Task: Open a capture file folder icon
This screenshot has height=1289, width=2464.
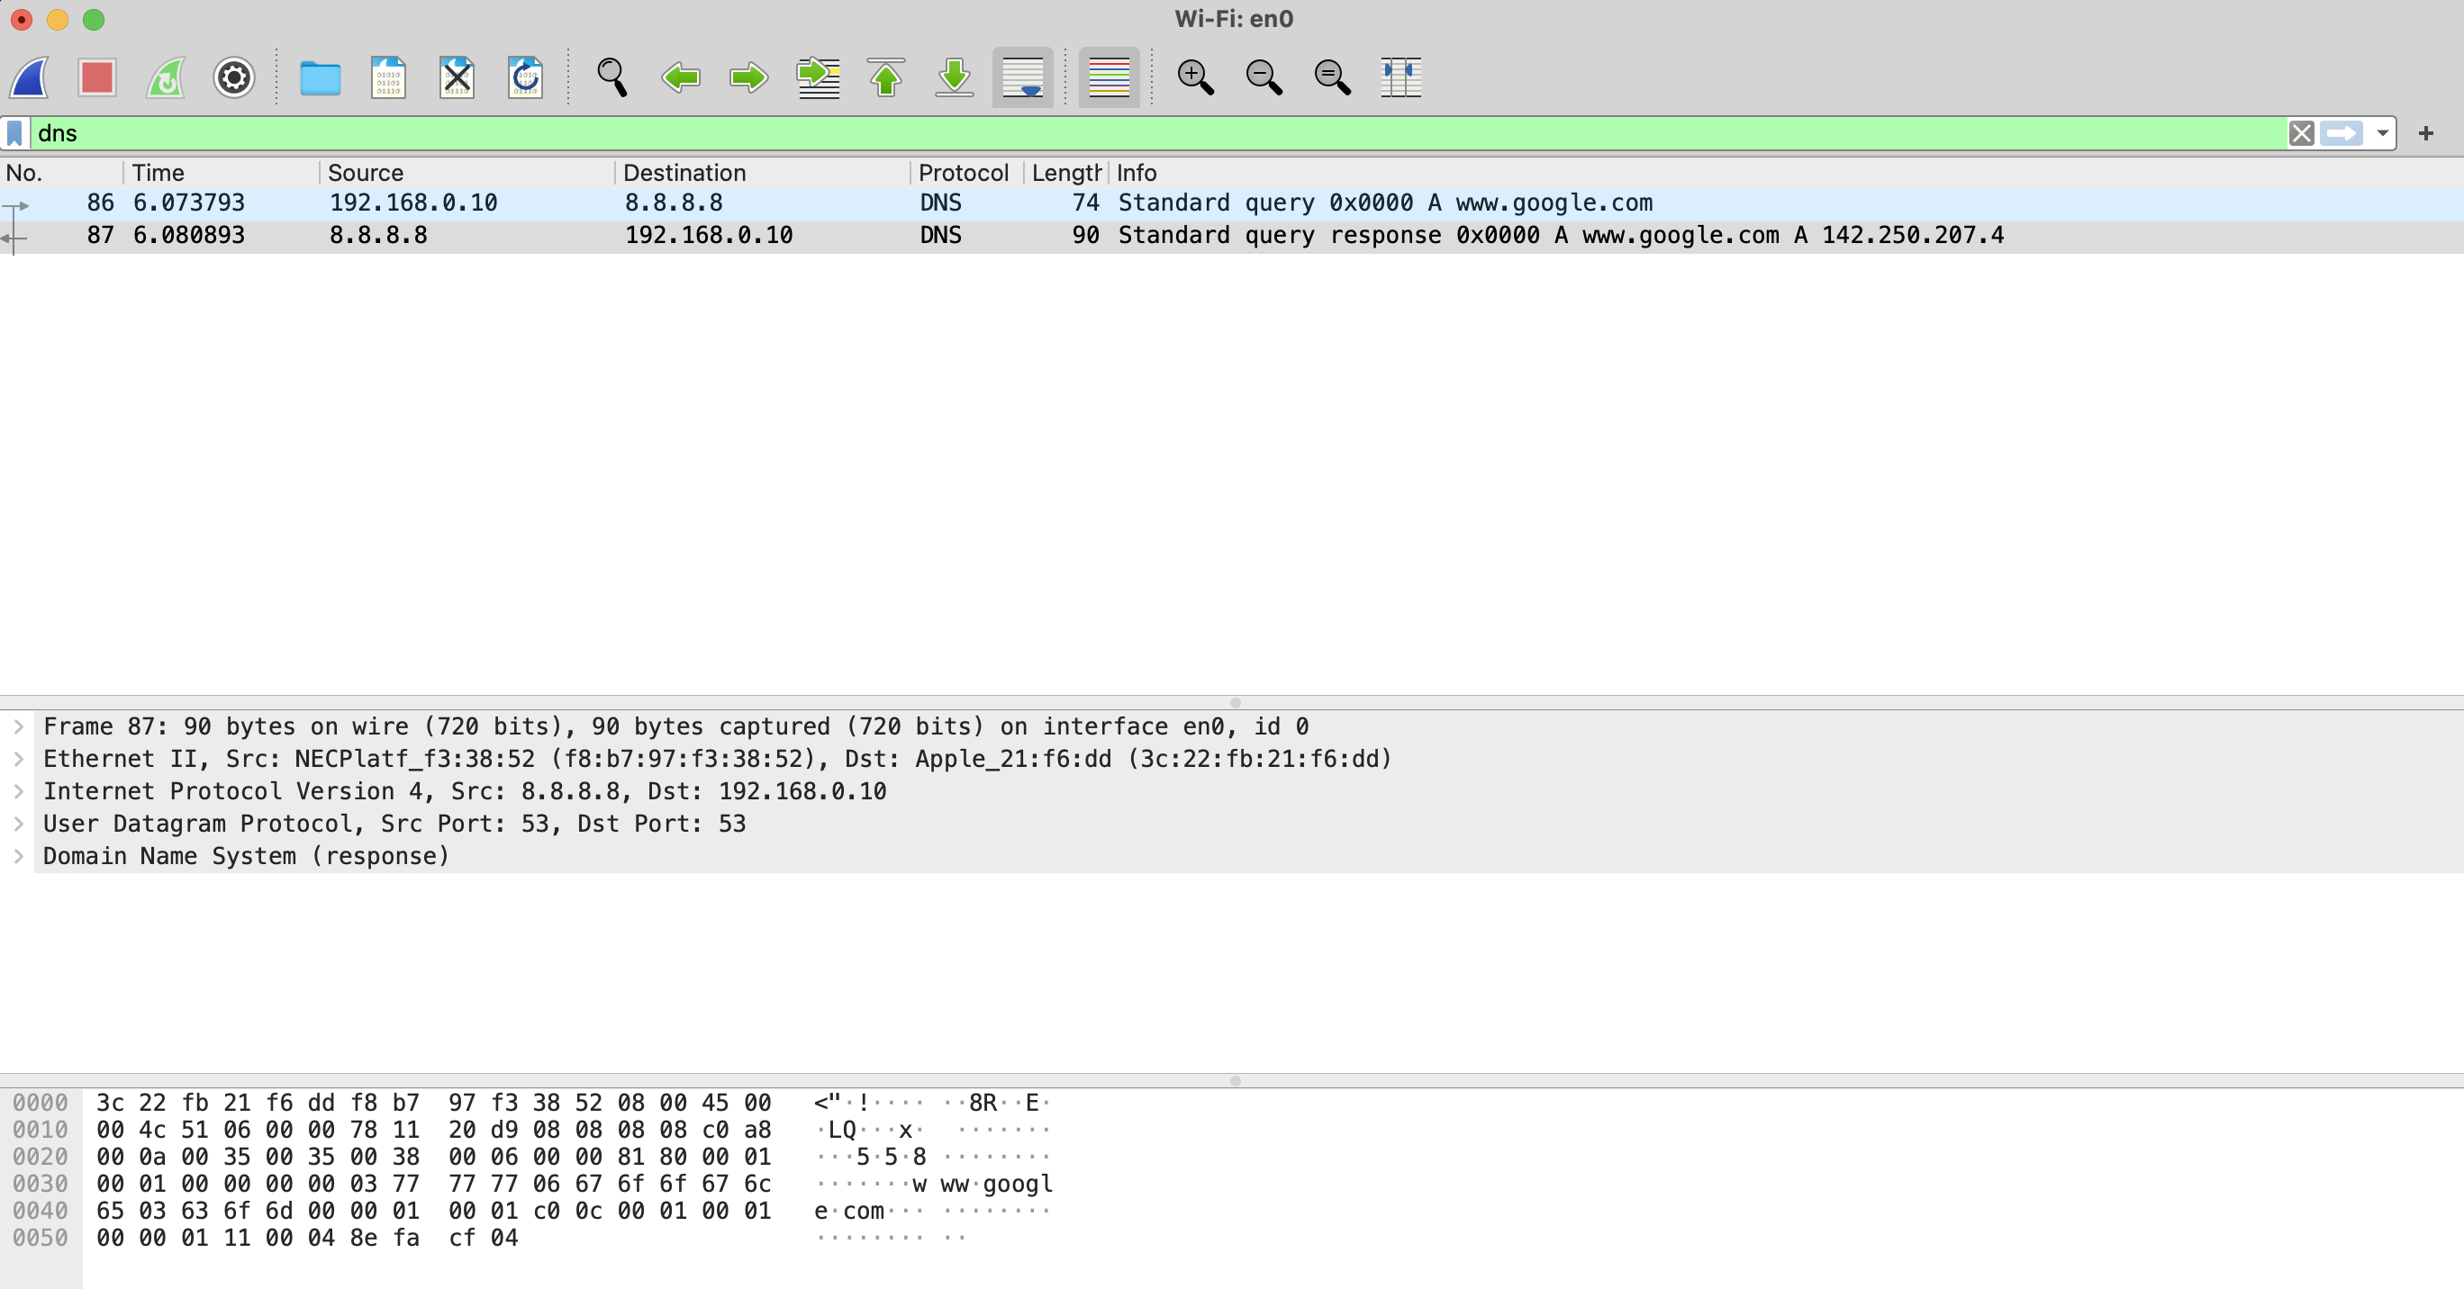Action: point(320,77)
